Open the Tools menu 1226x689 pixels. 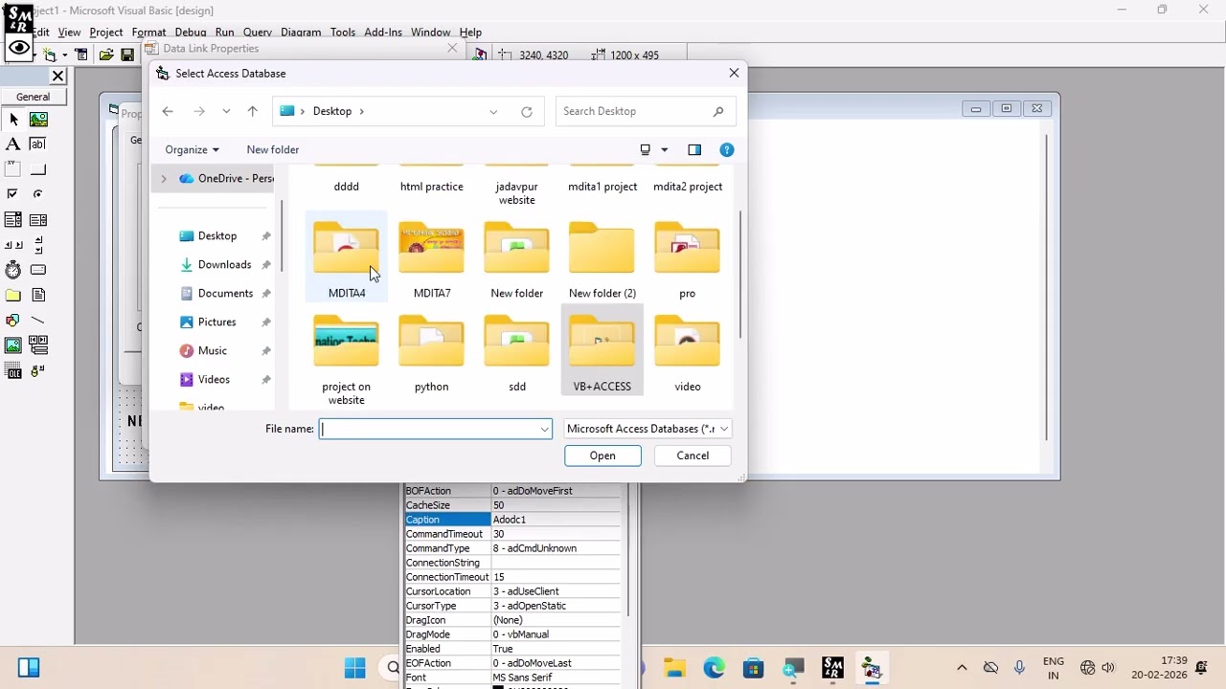[x=343, y=32]
